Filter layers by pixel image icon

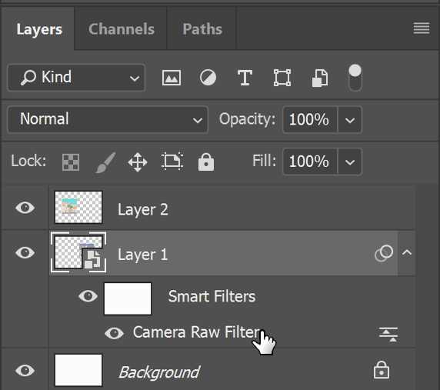point(172,78)
